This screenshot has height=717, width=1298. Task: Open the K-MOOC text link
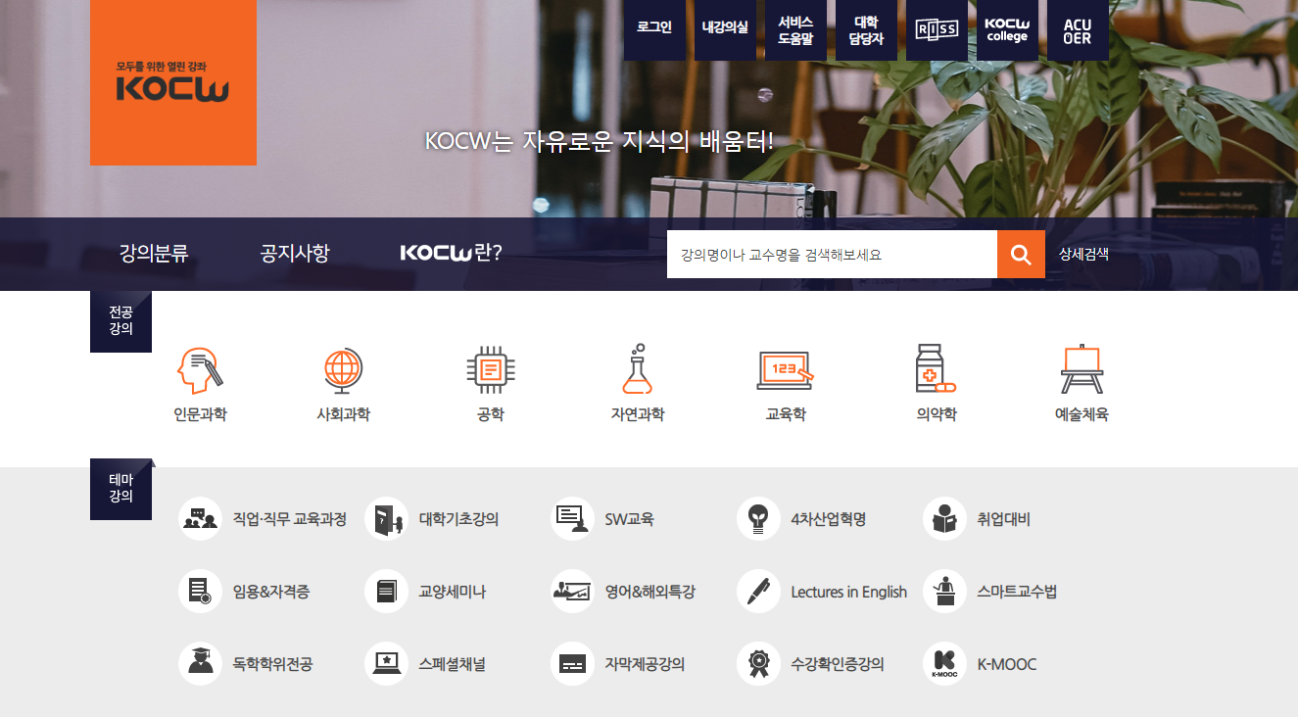tap(1007, 664)
